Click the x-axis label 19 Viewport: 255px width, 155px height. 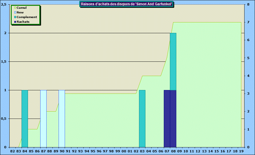241,152
